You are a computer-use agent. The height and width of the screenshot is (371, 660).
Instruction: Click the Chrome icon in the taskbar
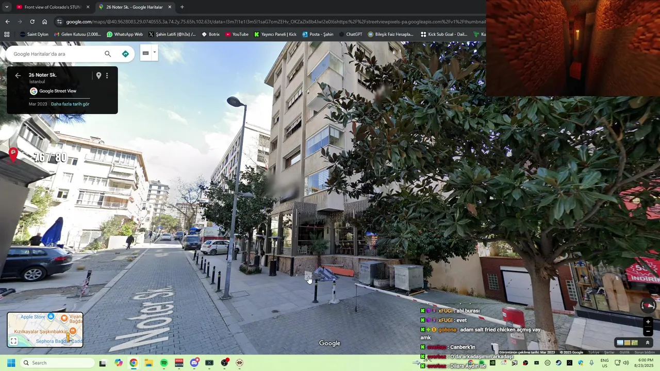pyautogui.click(x=134, y=363)
